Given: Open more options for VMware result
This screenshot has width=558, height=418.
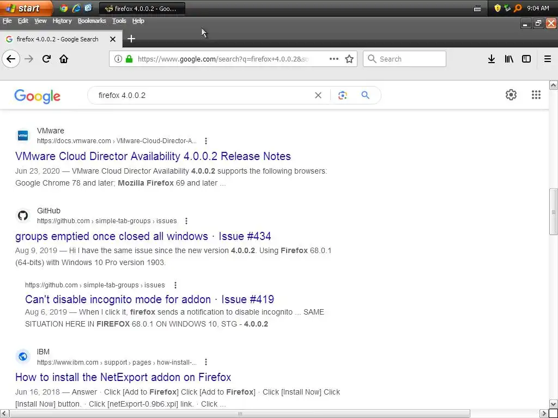Looking at the screenshot, I should pyautogui.click(x=205, y=141).
